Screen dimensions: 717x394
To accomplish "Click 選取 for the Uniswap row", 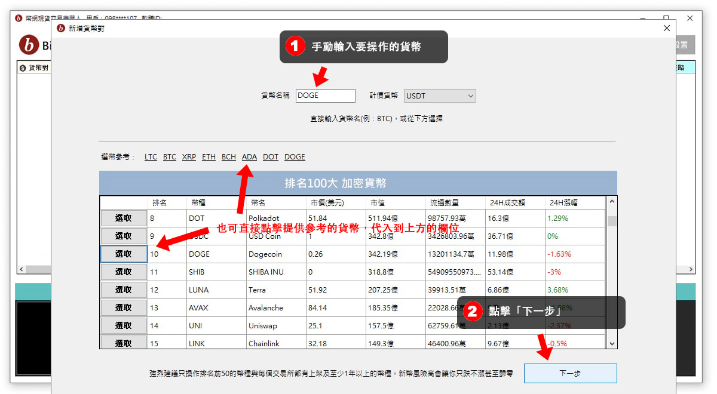I will [x=124, y=326].
